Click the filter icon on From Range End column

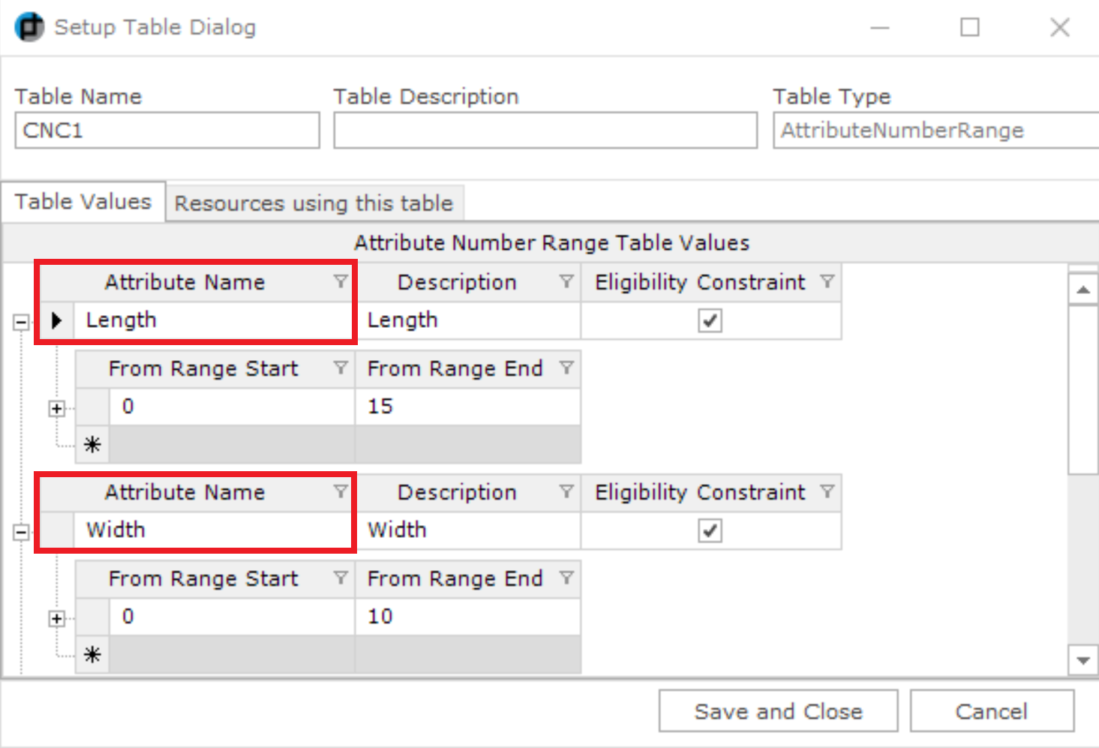(566, 368)
